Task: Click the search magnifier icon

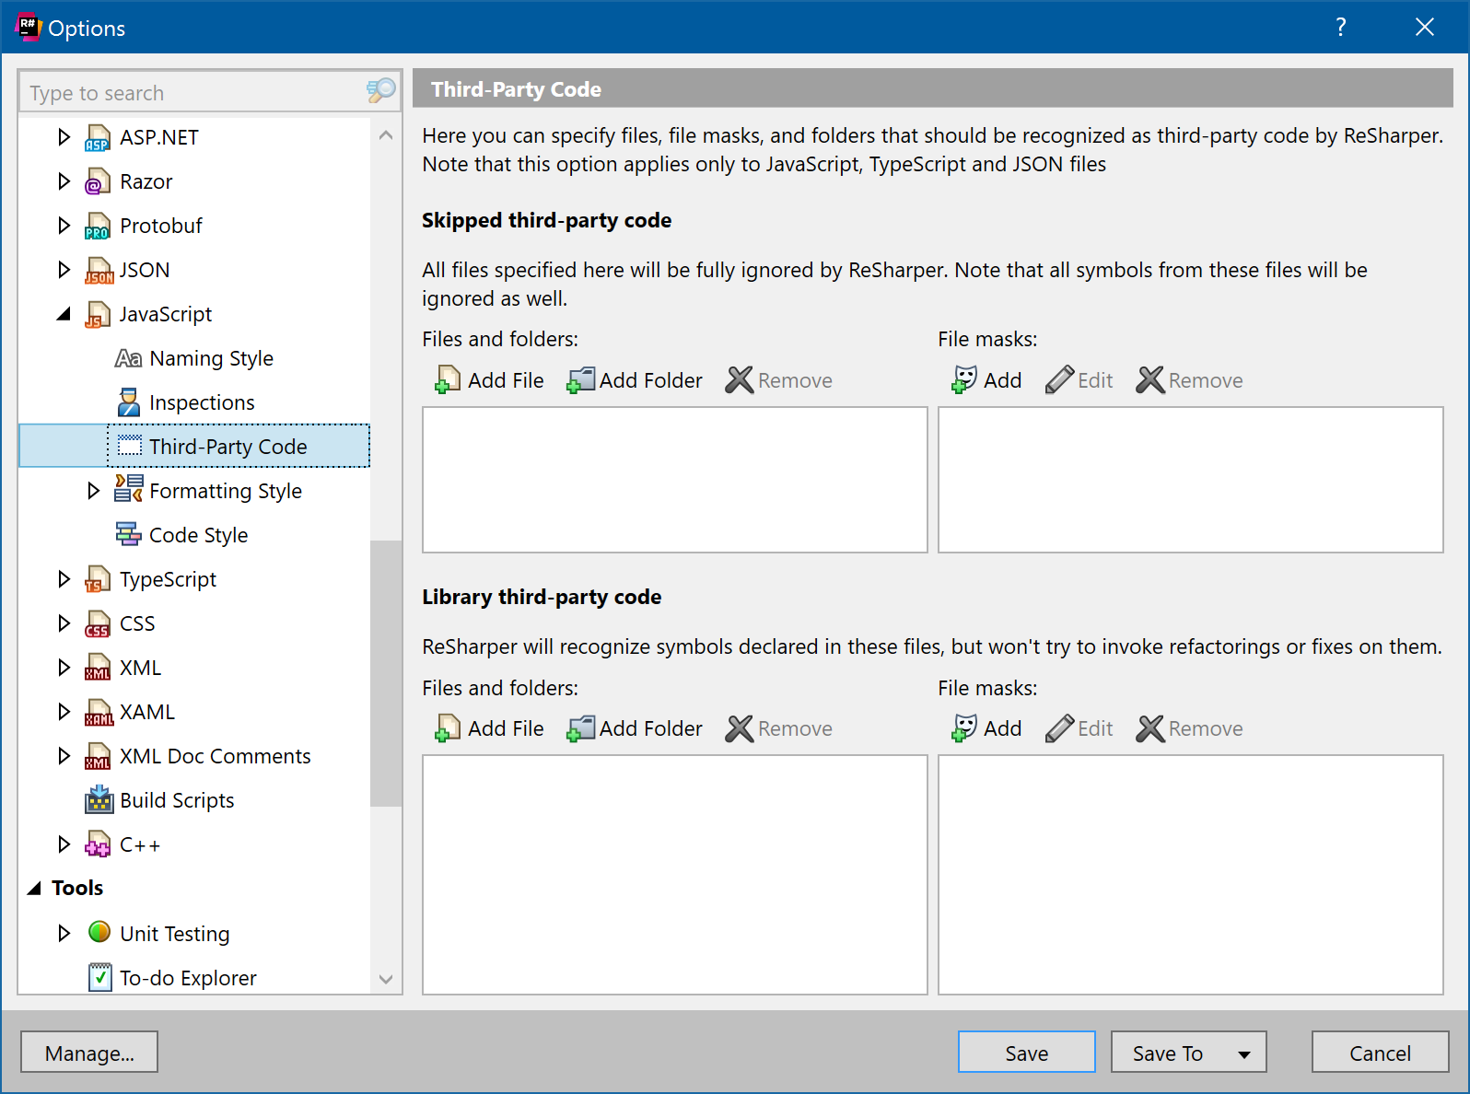Action: tap(380, 91)
